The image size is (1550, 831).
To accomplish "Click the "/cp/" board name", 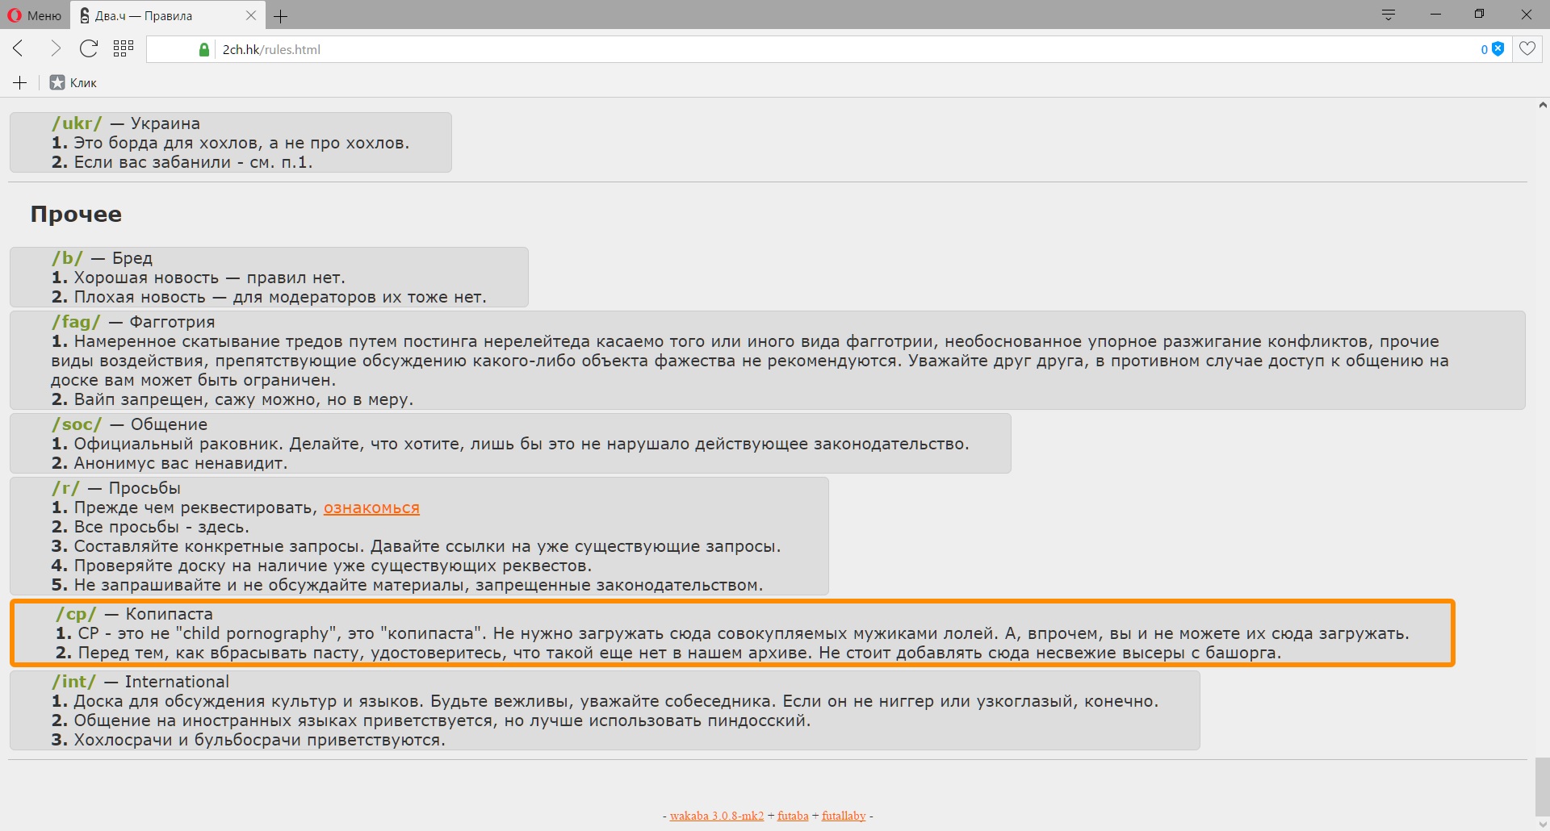I will pyautogui.click(x=76, y=614).
